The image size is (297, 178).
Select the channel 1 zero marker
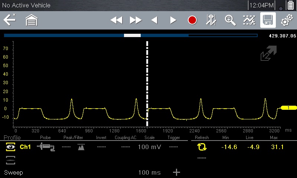(288, 108)
